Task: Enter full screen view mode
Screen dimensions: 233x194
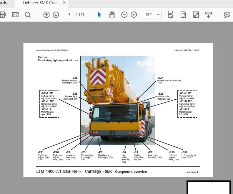Action: click(x=196, y=15)
